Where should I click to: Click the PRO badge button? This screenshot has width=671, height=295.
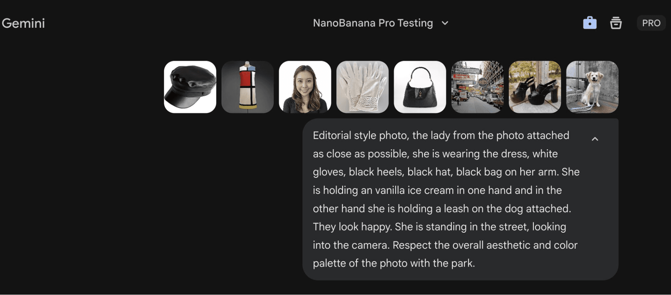651,23
